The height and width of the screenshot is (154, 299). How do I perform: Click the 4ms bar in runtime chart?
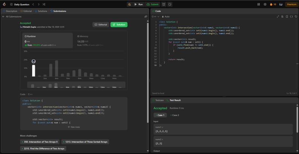pyautogui.click(x=56, y=69)
